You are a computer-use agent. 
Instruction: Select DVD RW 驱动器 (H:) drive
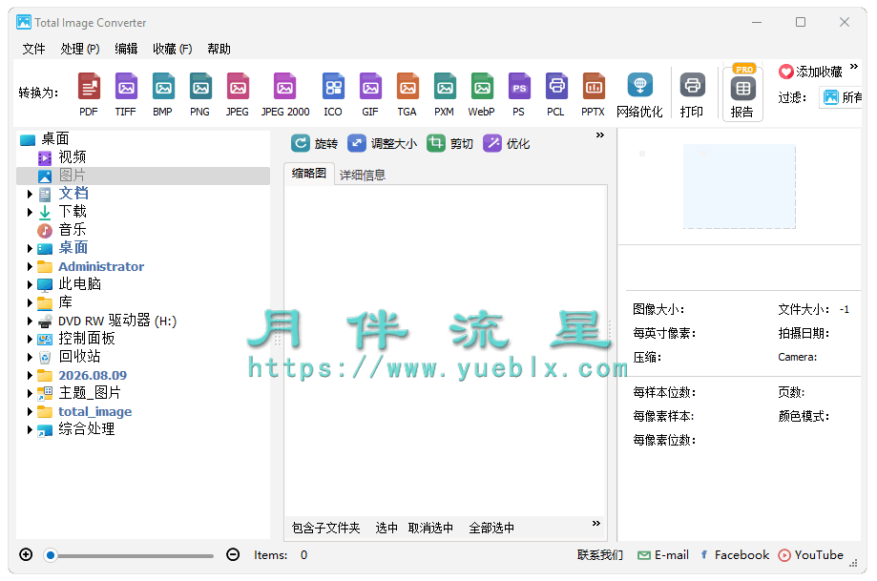click(117, 321)
